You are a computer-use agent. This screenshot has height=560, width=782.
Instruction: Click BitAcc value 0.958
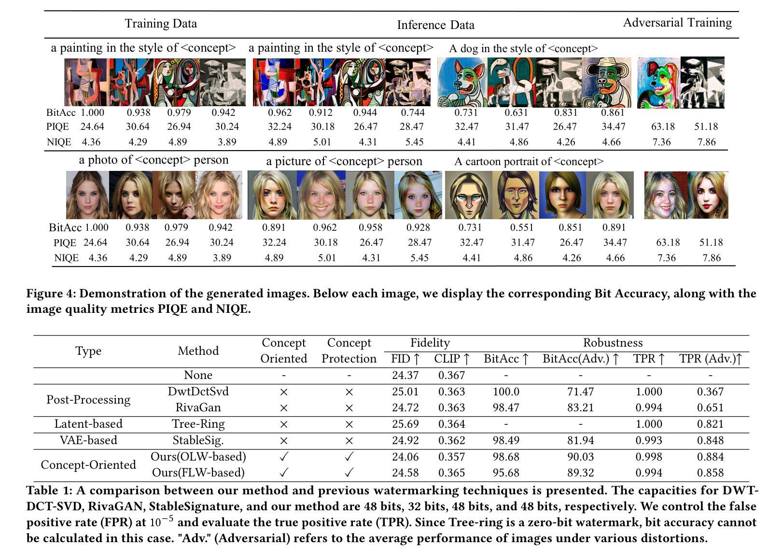click(x=371, y=227)
